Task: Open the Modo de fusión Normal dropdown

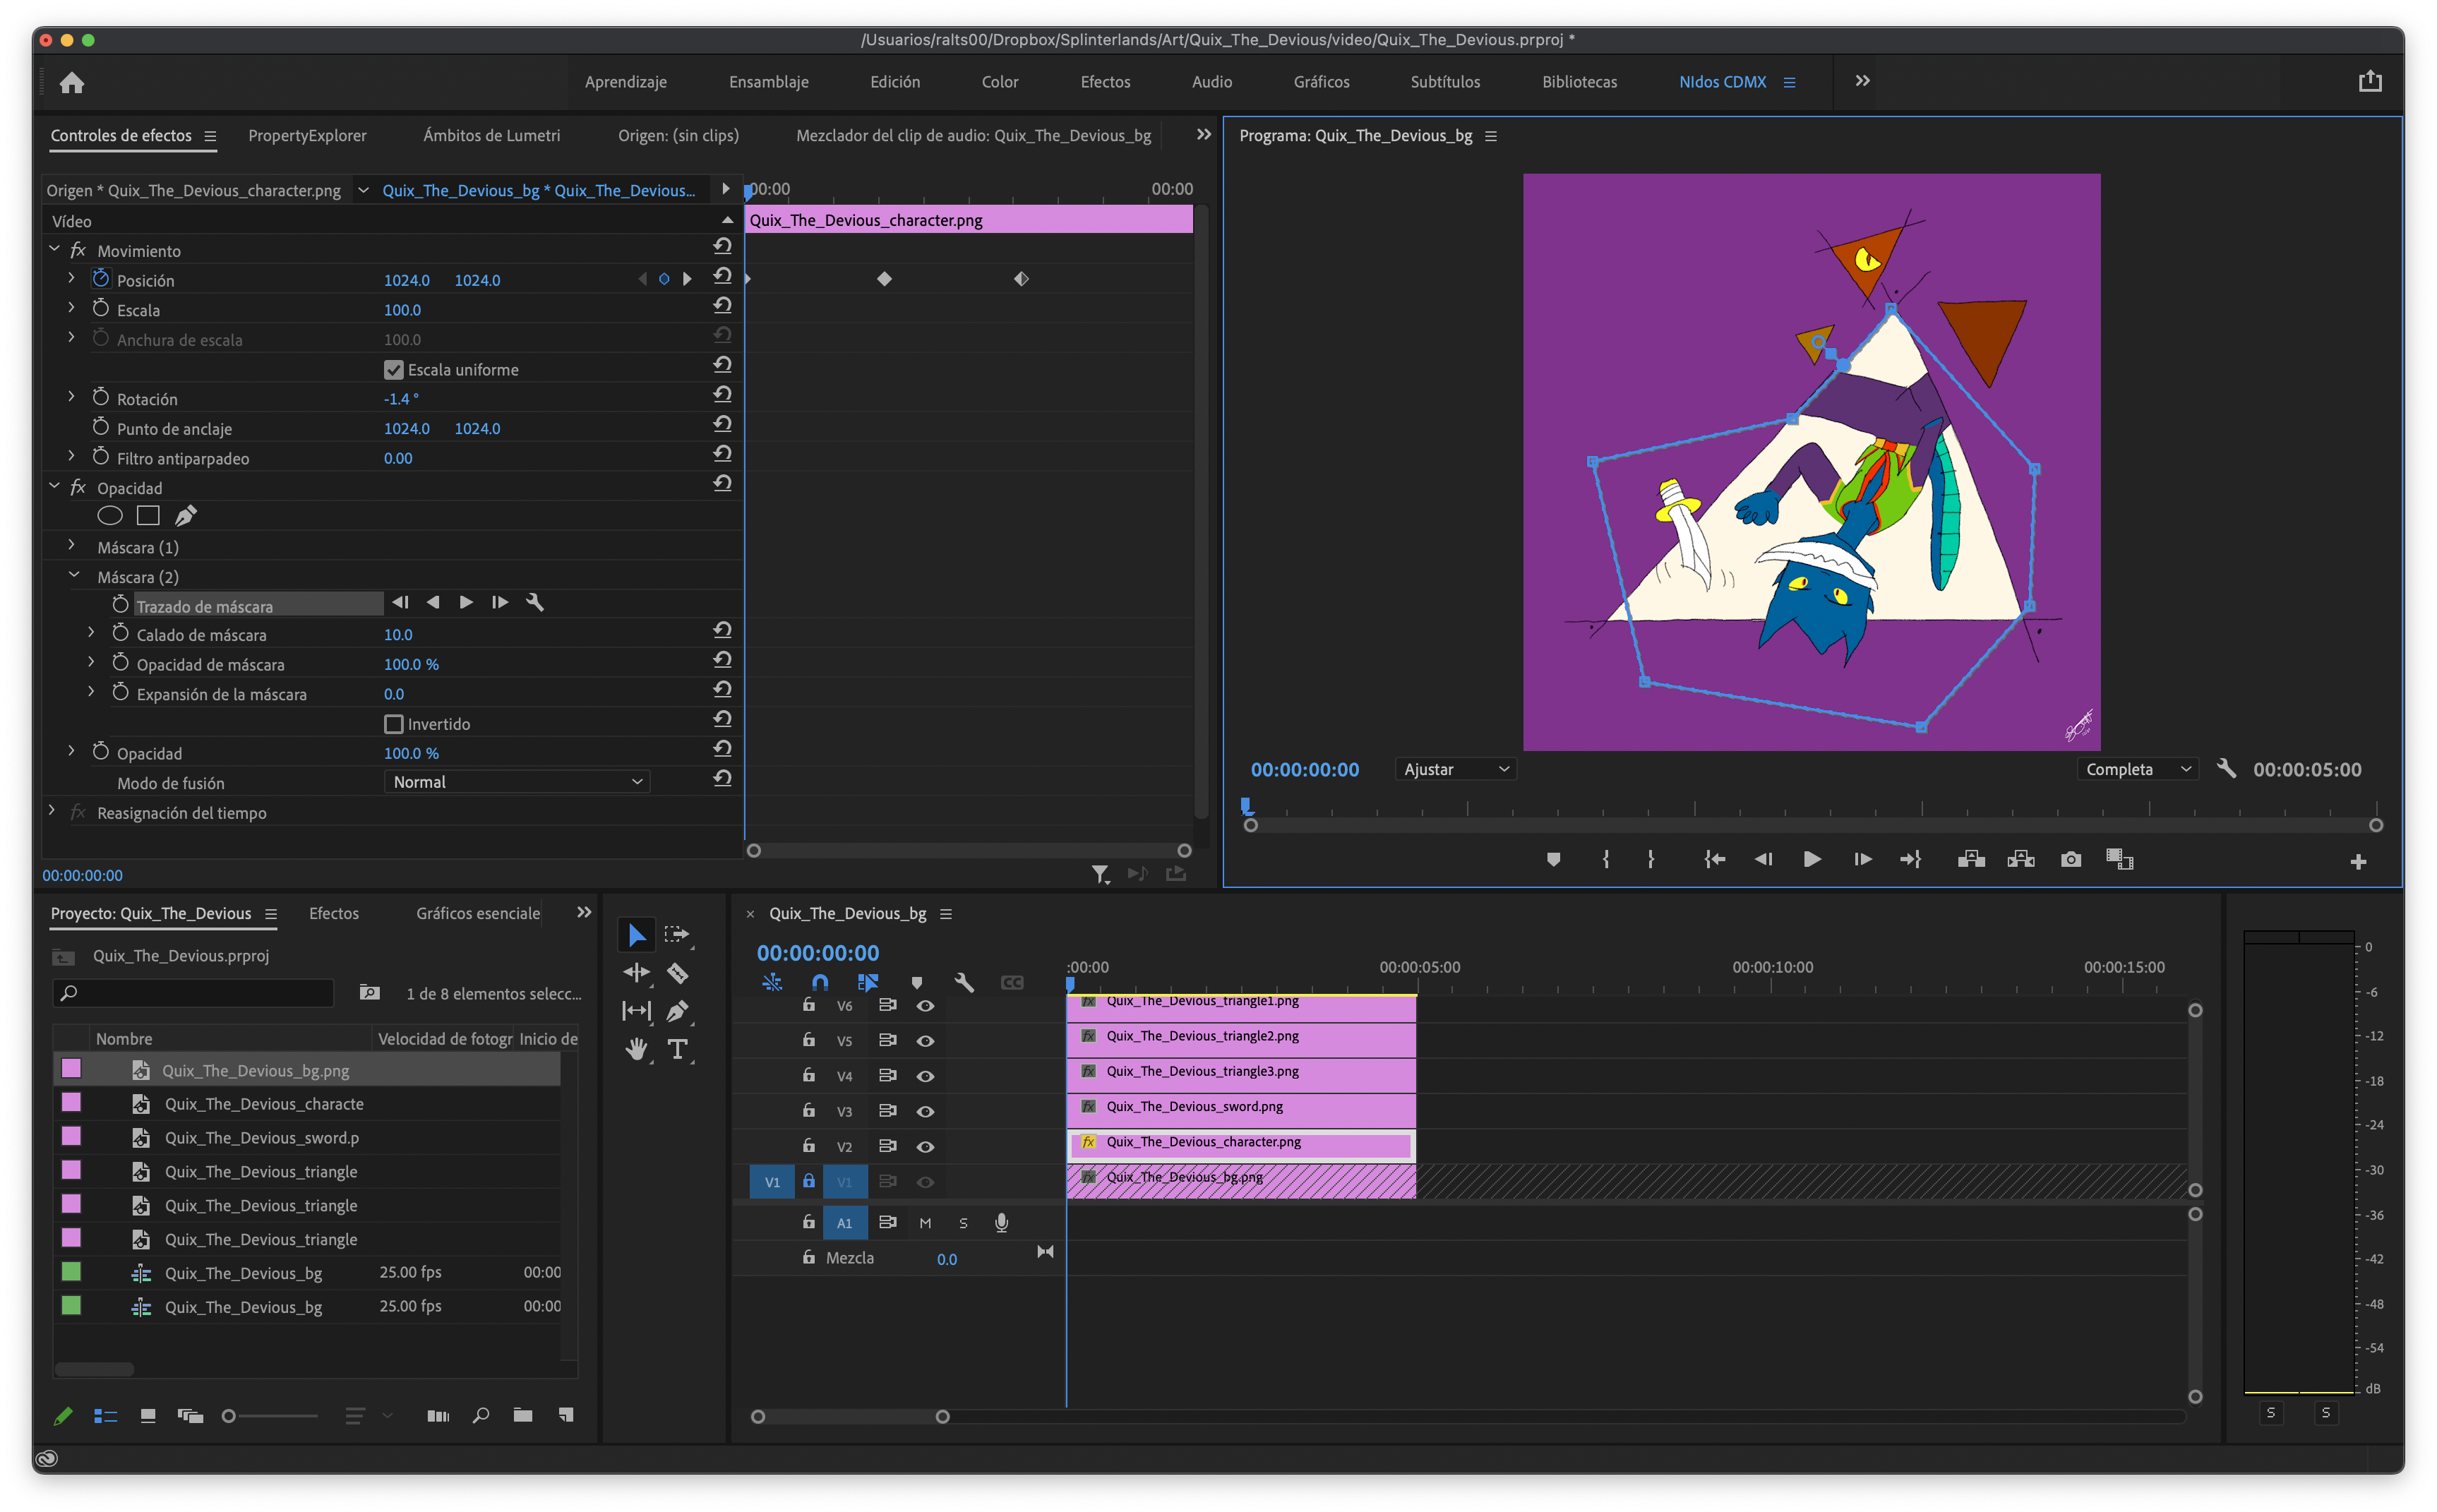Action: tap(517, 782)
